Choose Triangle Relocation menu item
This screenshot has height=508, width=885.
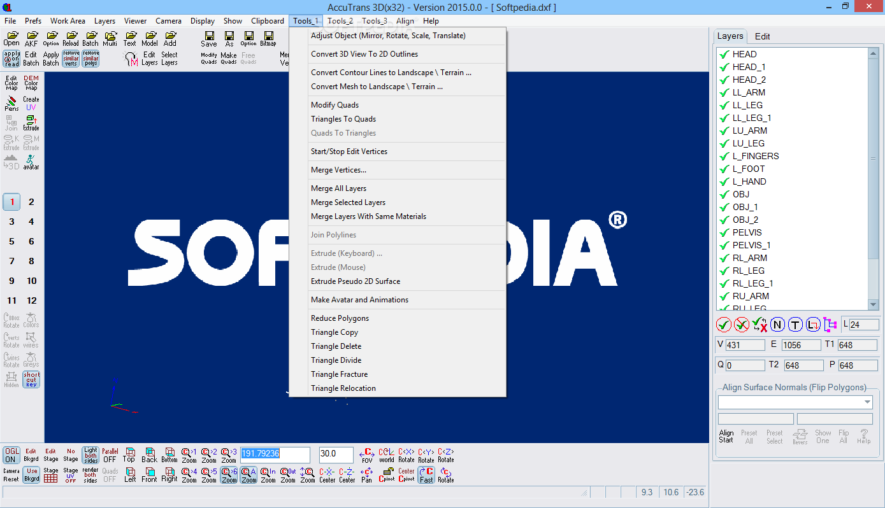click(x=343, y=388)
